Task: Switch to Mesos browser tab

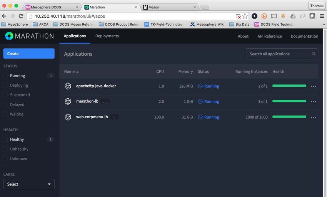Action: pos(170,7)
